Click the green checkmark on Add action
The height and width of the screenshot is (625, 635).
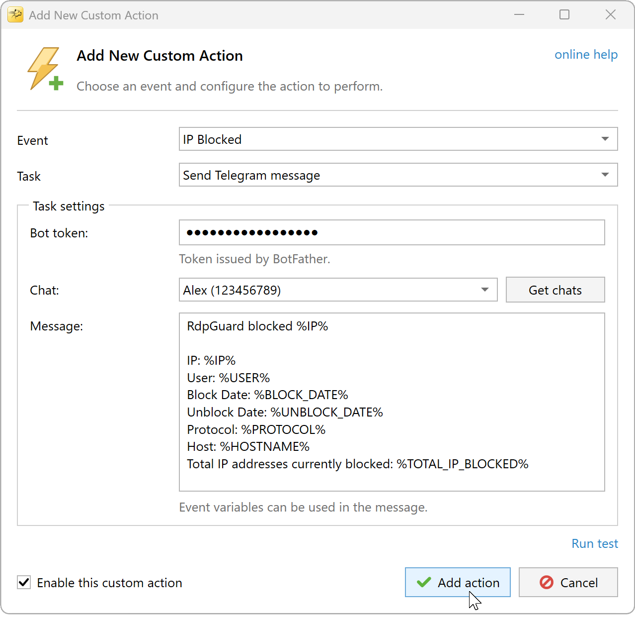(424, 582)
